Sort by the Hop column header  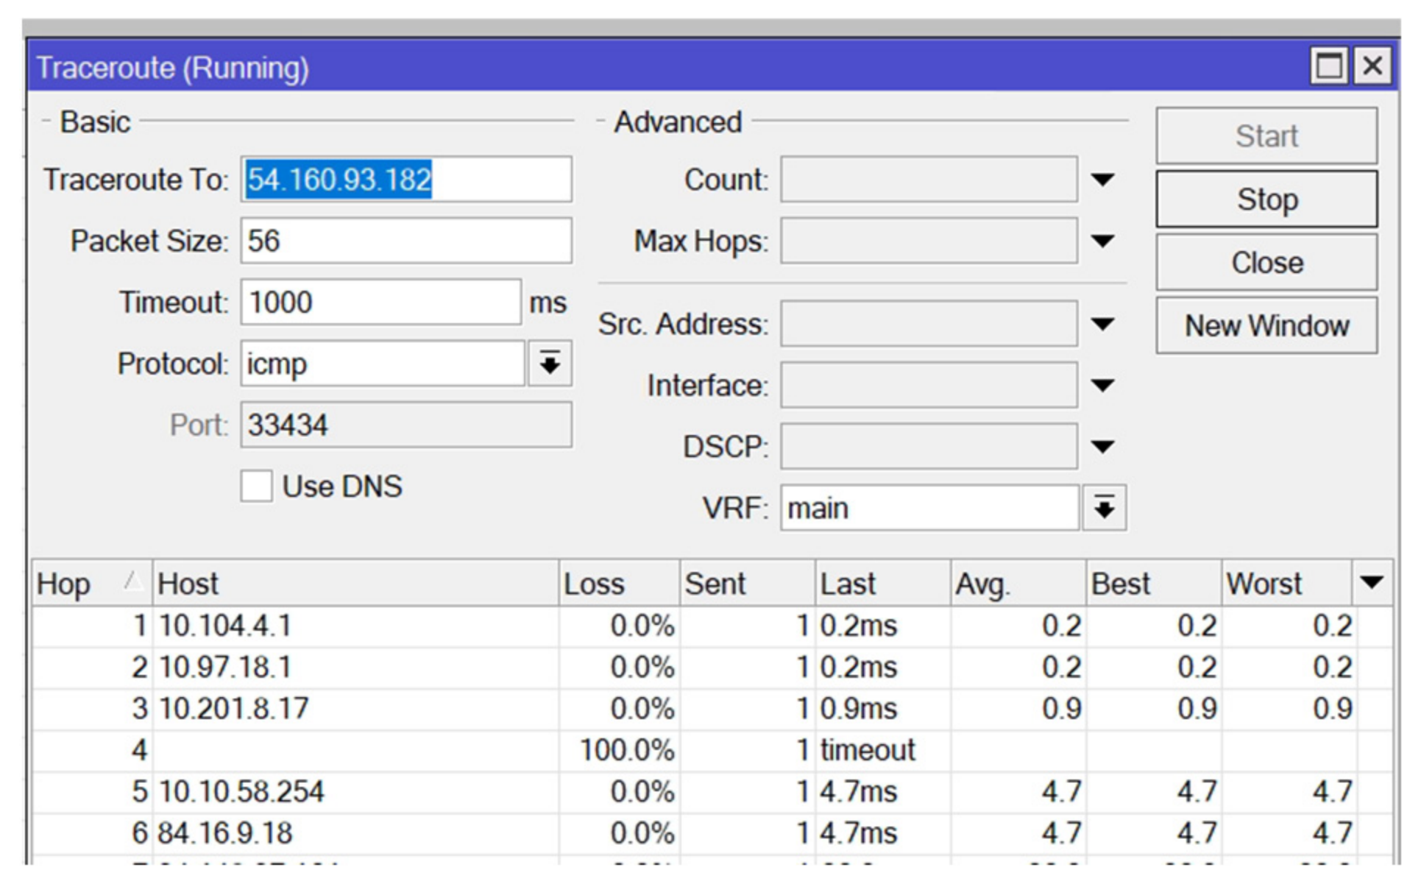click(92, 584)
